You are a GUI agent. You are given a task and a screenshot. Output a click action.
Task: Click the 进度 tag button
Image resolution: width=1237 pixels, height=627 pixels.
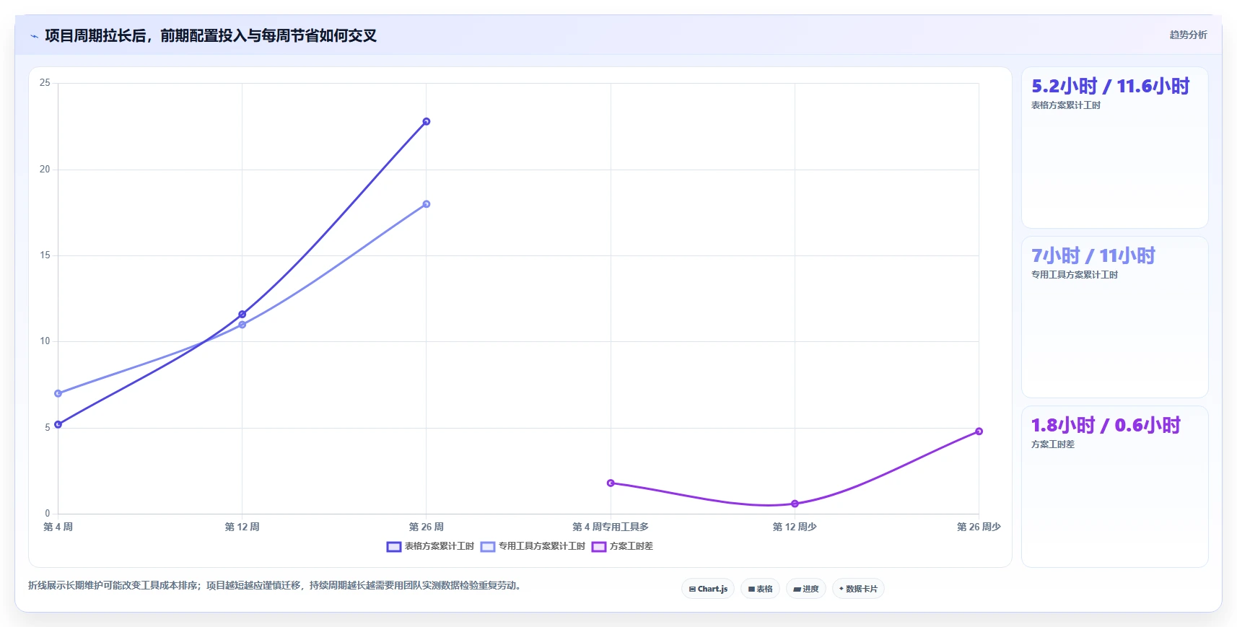coord(806,589)
